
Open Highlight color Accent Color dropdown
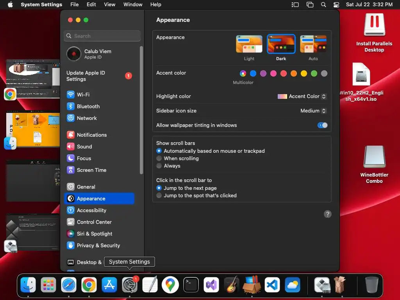pyautogui.click(x=302, y=96)
